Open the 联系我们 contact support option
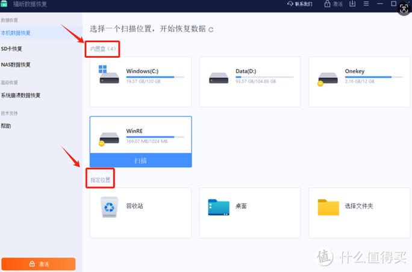The height and width of the screenshot is (272, 412). point(300,4)
